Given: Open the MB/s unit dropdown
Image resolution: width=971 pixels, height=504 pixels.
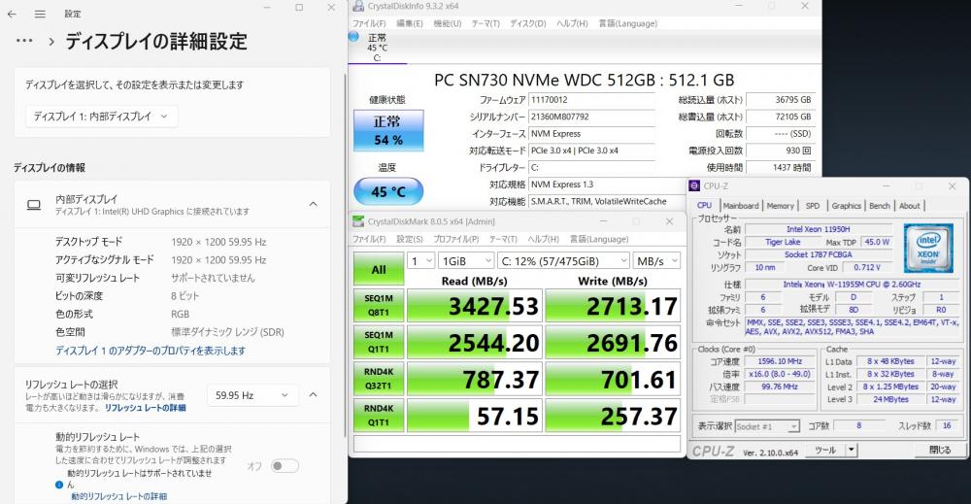Looking at the screenshot, I should [657, 261].
